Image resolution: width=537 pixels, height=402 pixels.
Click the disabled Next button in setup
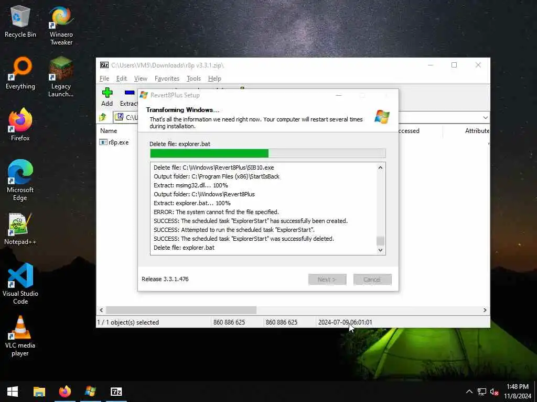click(327, 280)
